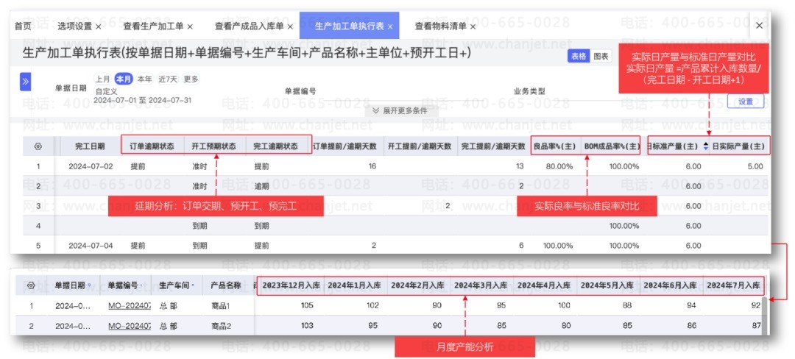Close the 查看生产加工单 tab via its ×
Screen dimensions: 795x359
190,26
